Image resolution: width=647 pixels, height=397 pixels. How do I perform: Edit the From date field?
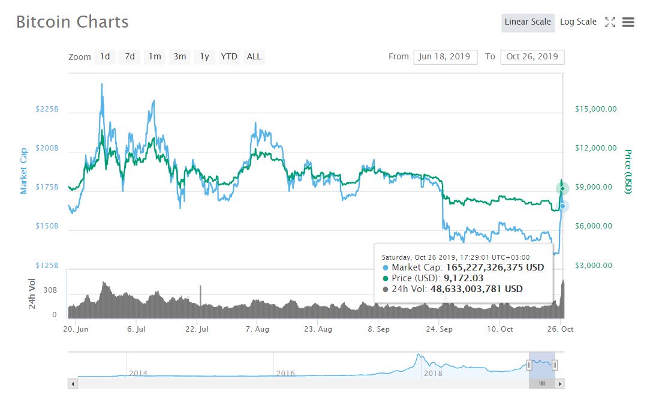446,56
